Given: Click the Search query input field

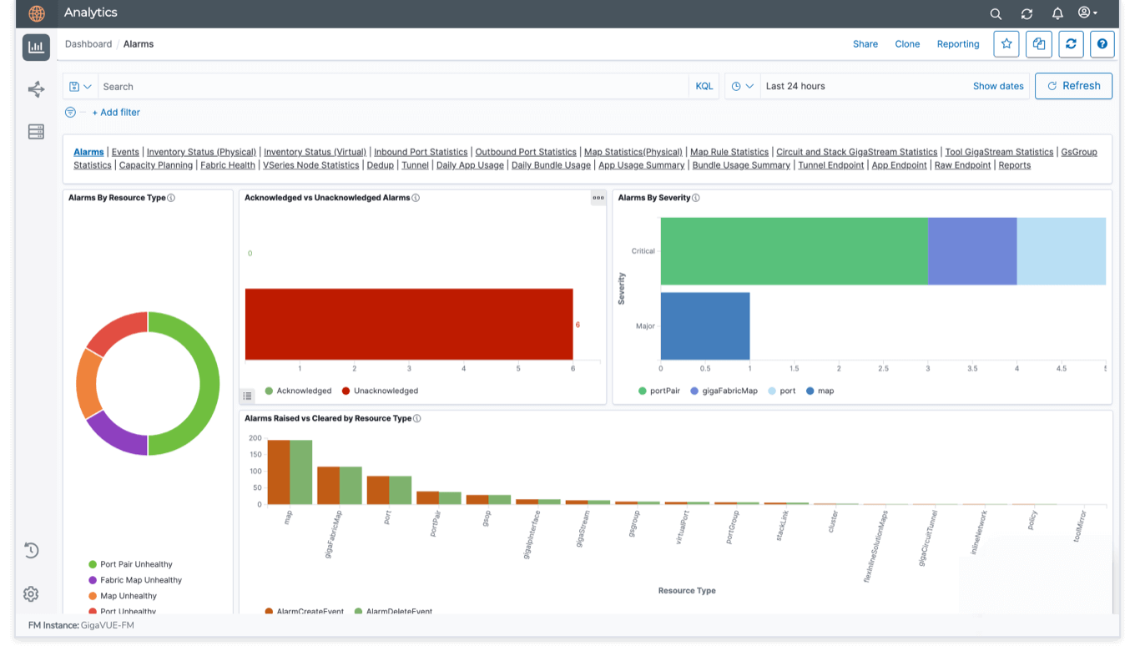Looking at the screenshot, I should click(x=394, y=87).
